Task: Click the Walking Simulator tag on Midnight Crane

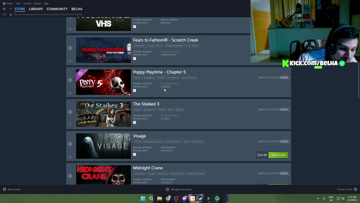Action: click(x=196, y=173)
